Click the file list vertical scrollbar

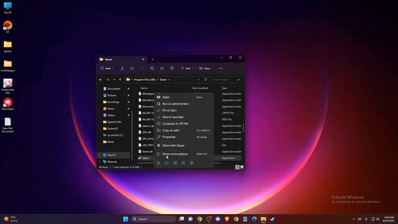(x=243, y=127)
